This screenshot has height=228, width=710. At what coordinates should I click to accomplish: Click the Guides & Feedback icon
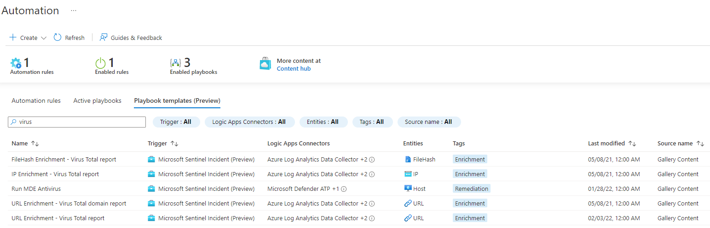point(104,38)
